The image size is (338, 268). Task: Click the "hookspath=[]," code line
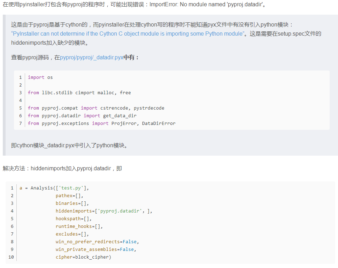(x=74, y=219)
